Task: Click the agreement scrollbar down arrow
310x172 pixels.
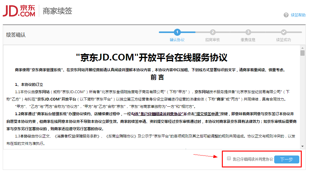Action: [x=302, y=146]
